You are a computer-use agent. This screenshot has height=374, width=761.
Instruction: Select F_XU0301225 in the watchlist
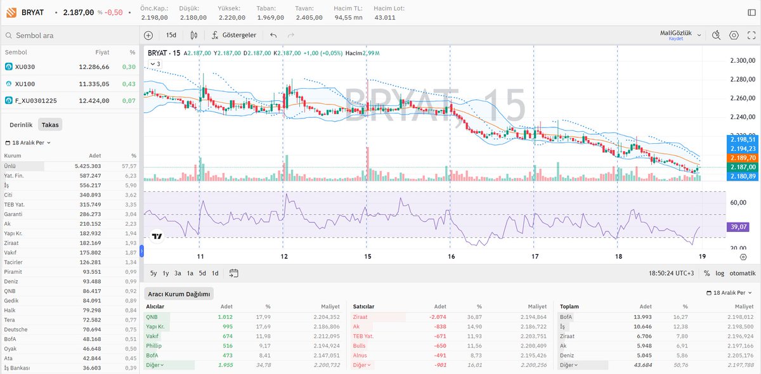(69, 101)
